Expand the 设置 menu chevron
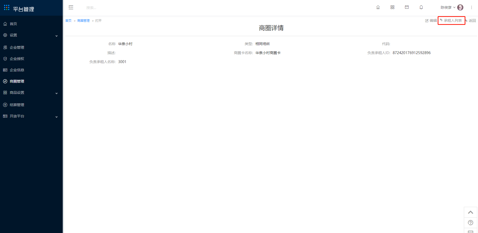The image size is (478, 233). pos(57,36)
